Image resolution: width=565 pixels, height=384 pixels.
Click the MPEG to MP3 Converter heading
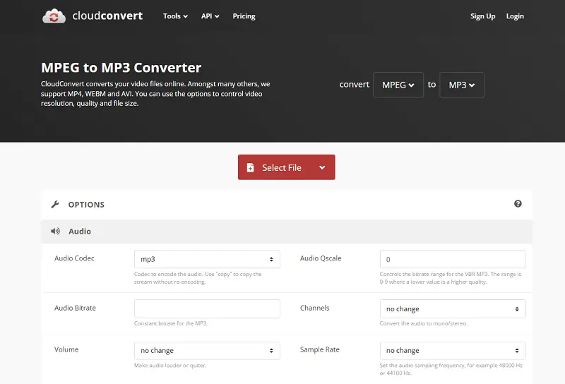point(121,68)
